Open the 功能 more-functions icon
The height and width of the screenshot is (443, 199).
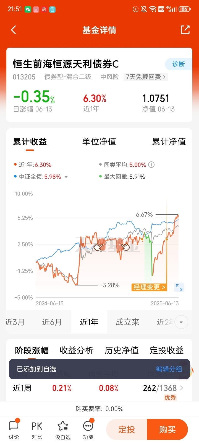[88, 430]
